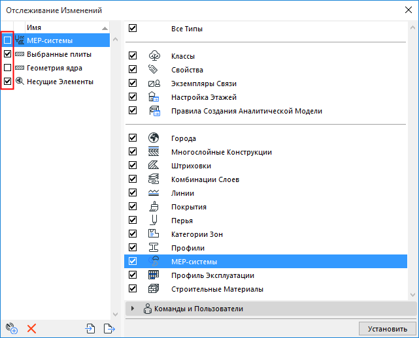Click the Установить button
The height and width of the screenshot is (338, 419).
[387, 329]
